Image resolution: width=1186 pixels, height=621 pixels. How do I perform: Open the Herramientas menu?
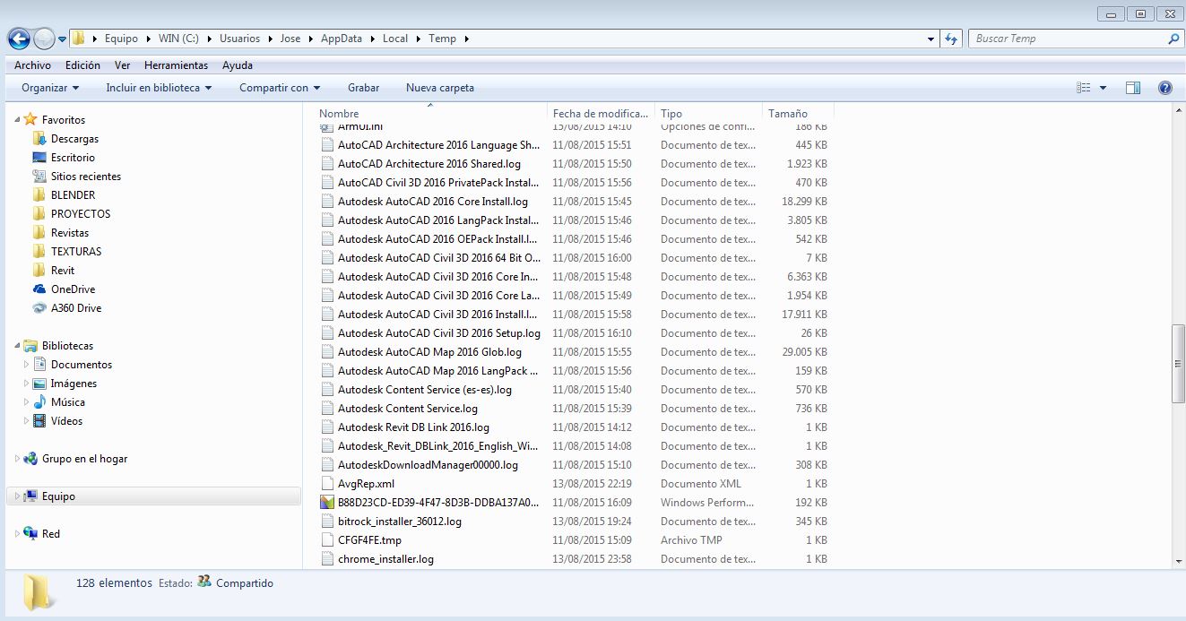tap(176, 65)
